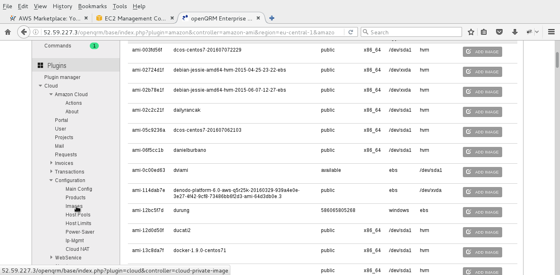Show site information icon in URL bar

(x=36, y=32)
